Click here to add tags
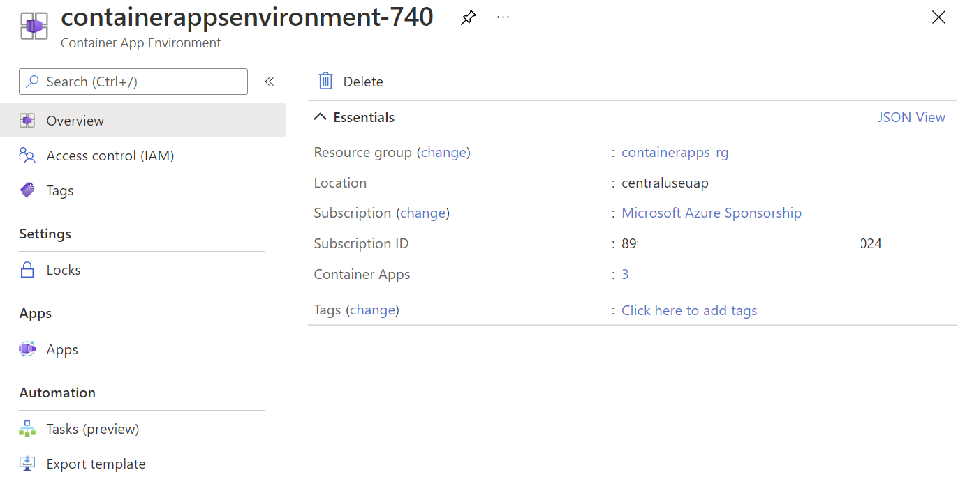The width and height of the screenshot is (965, 493). pyautogui.click(x=689, y=310)
